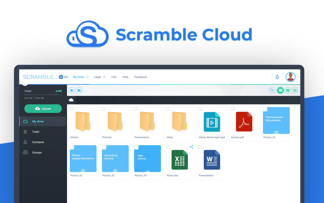The width and height of the screenshot is (324, 203).
Task: Click the Trash bin icon in sidebar
Action: pyautogui.click(x=25, y=132)
